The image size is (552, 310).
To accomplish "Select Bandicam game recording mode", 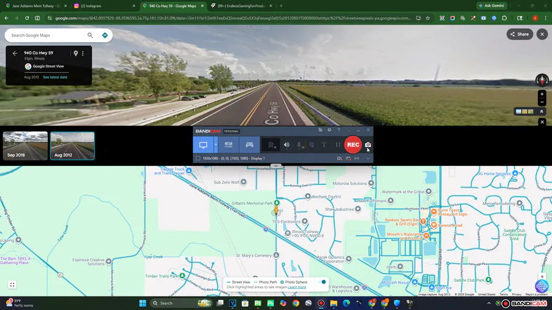I will click(x=249, y=145).
